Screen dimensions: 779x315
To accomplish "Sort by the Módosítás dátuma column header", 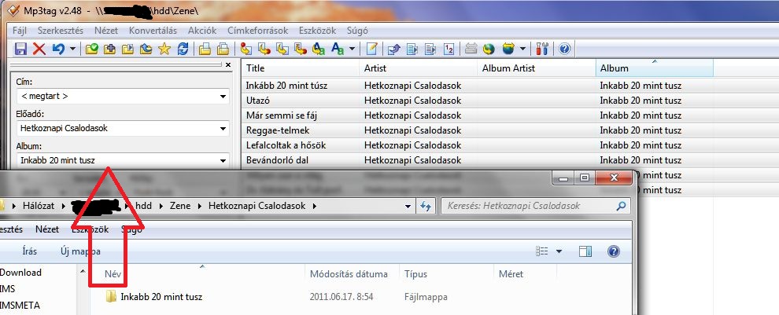I will [x=349, y=274].
